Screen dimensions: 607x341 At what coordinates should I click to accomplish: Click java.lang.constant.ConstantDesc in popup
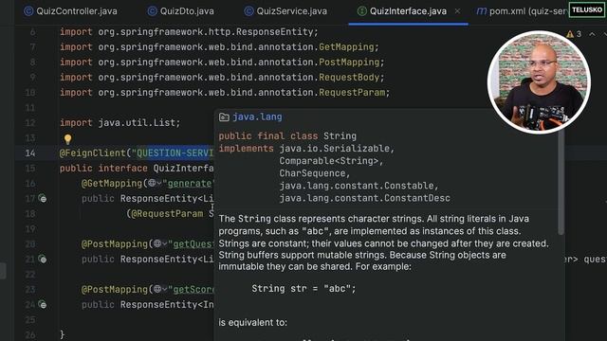[364, 198]
